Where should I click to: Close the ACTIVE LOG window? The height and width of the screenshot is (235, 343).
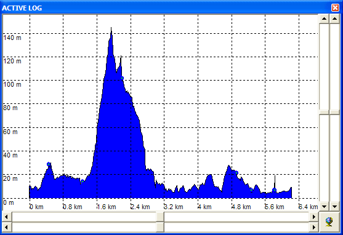point(335,7)
